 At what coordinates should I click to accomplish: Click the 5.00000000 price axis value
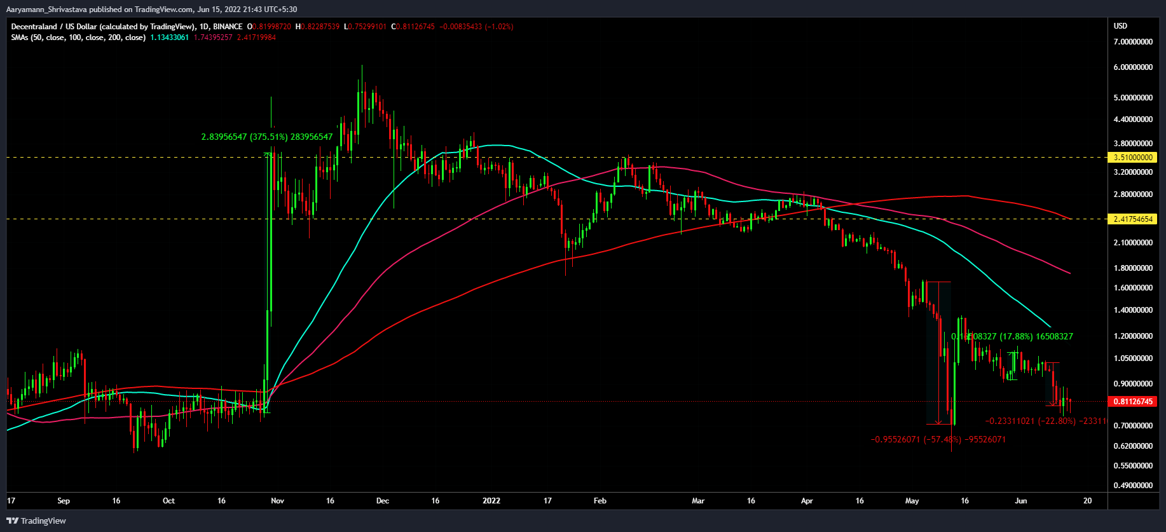pos(1133,98)
